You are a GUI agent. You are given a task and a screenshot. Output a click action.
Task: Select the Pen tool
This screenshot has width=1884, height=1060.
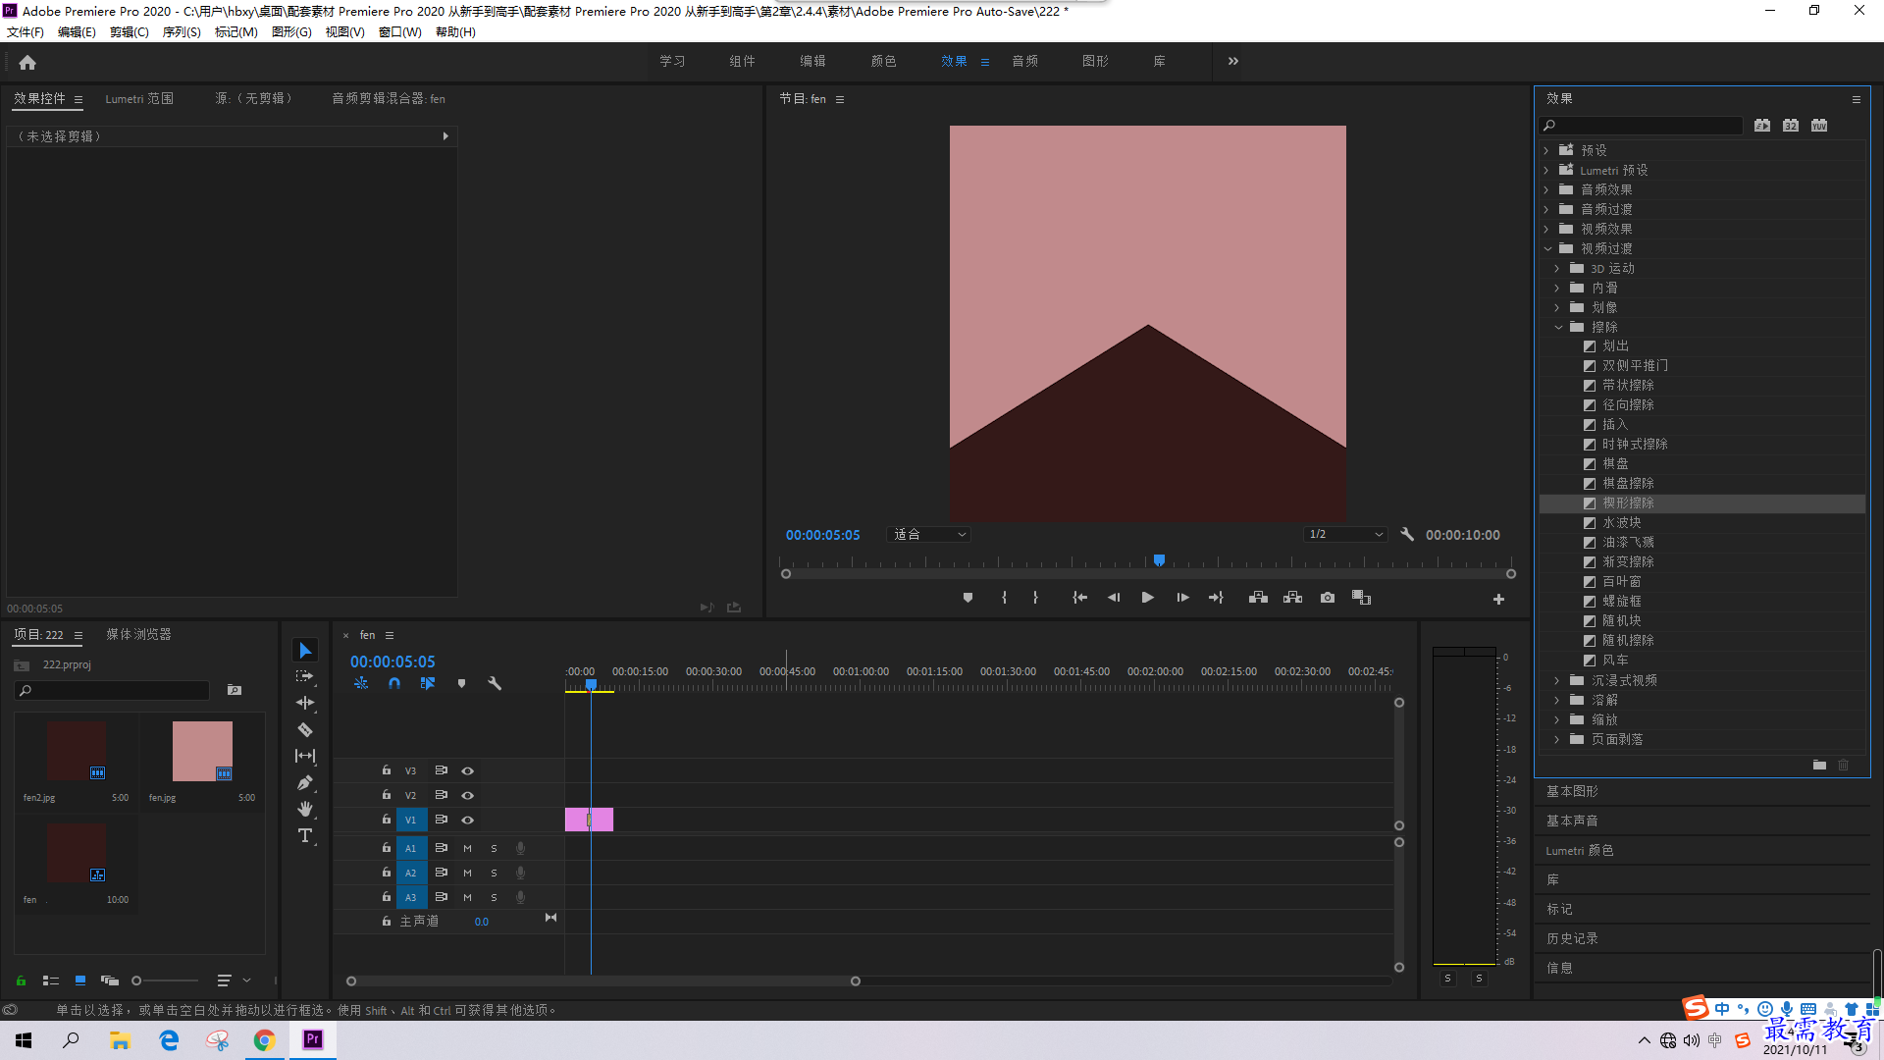305,782
